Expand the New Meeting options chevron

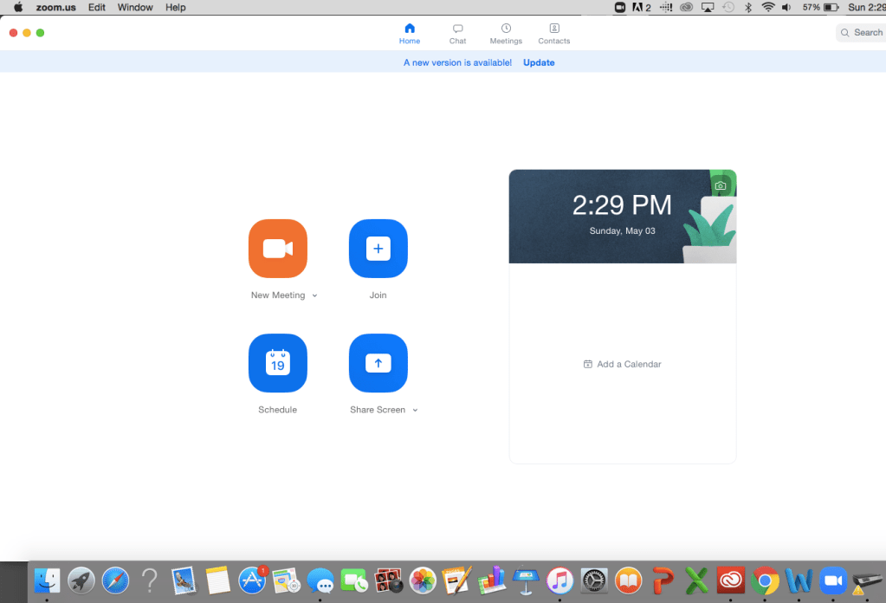314,295
